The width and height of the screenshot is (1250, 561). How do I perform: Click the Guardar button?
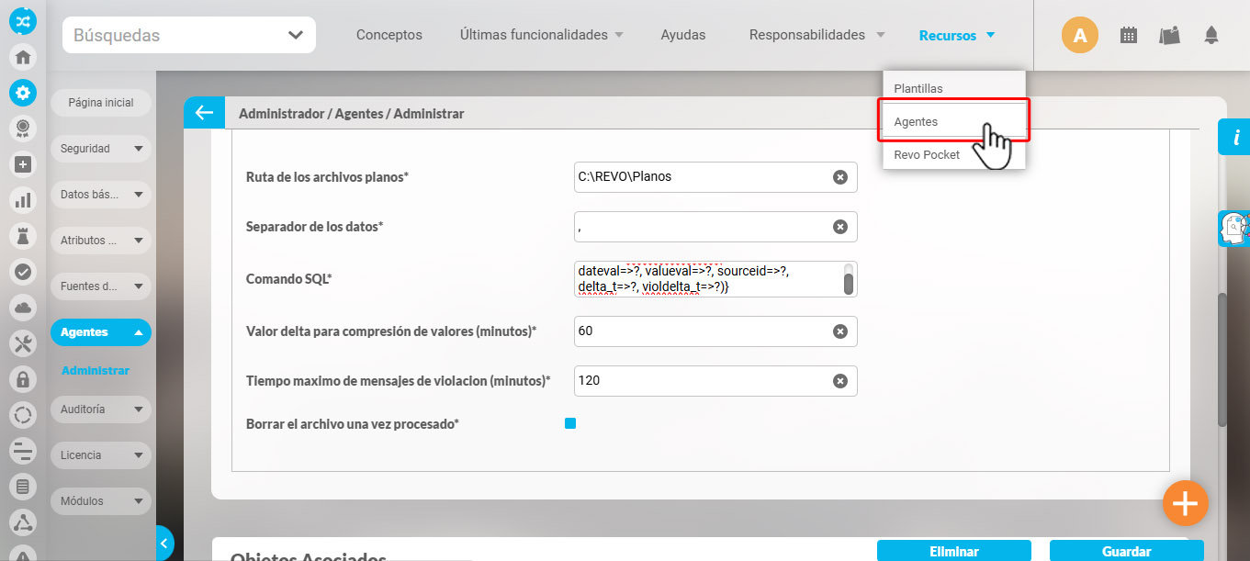pyautogui.click(x=1126, y=551)
